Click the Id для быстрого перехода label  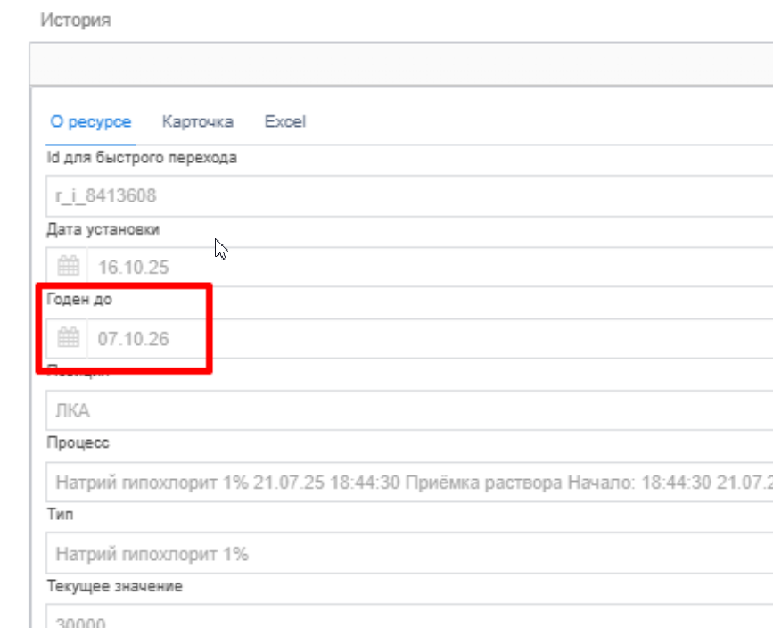[142, 158]
